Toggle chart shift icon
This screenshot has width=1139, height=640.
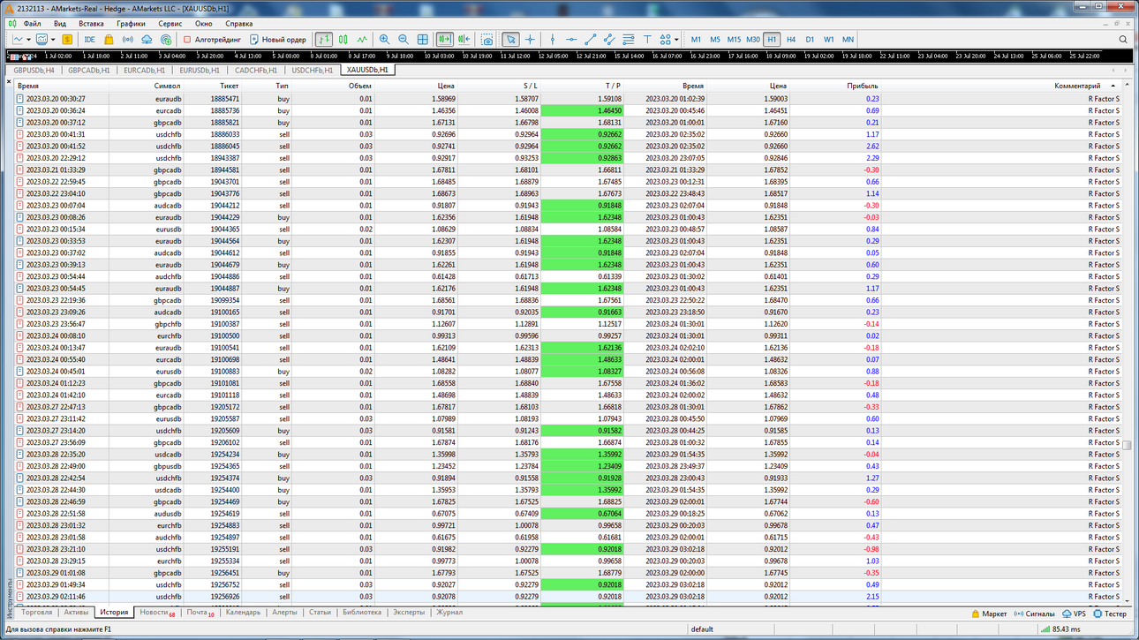[464, 40]
